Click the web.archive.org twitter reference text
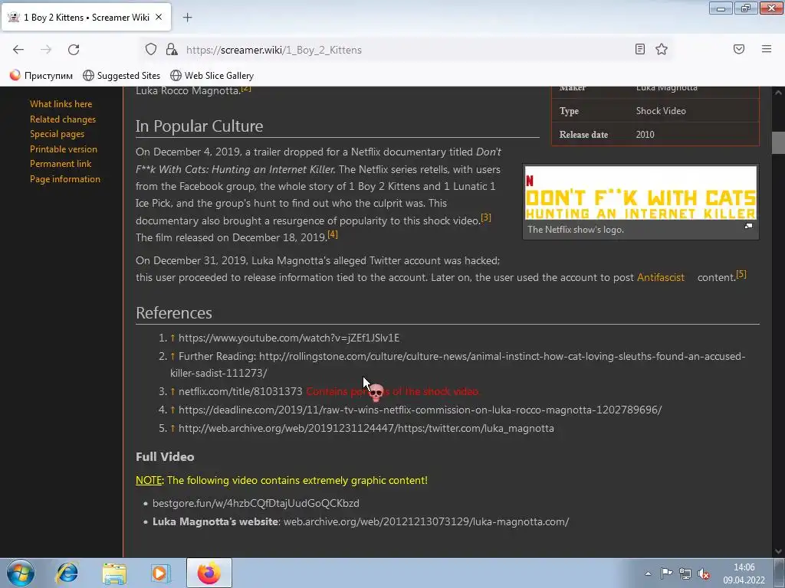 pos(366,429)
